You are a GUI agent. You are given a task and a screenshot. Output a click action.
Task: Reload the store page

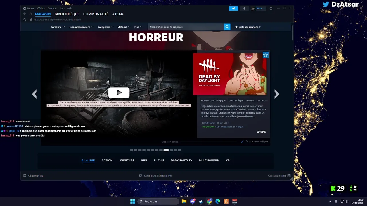coord(25,20)
